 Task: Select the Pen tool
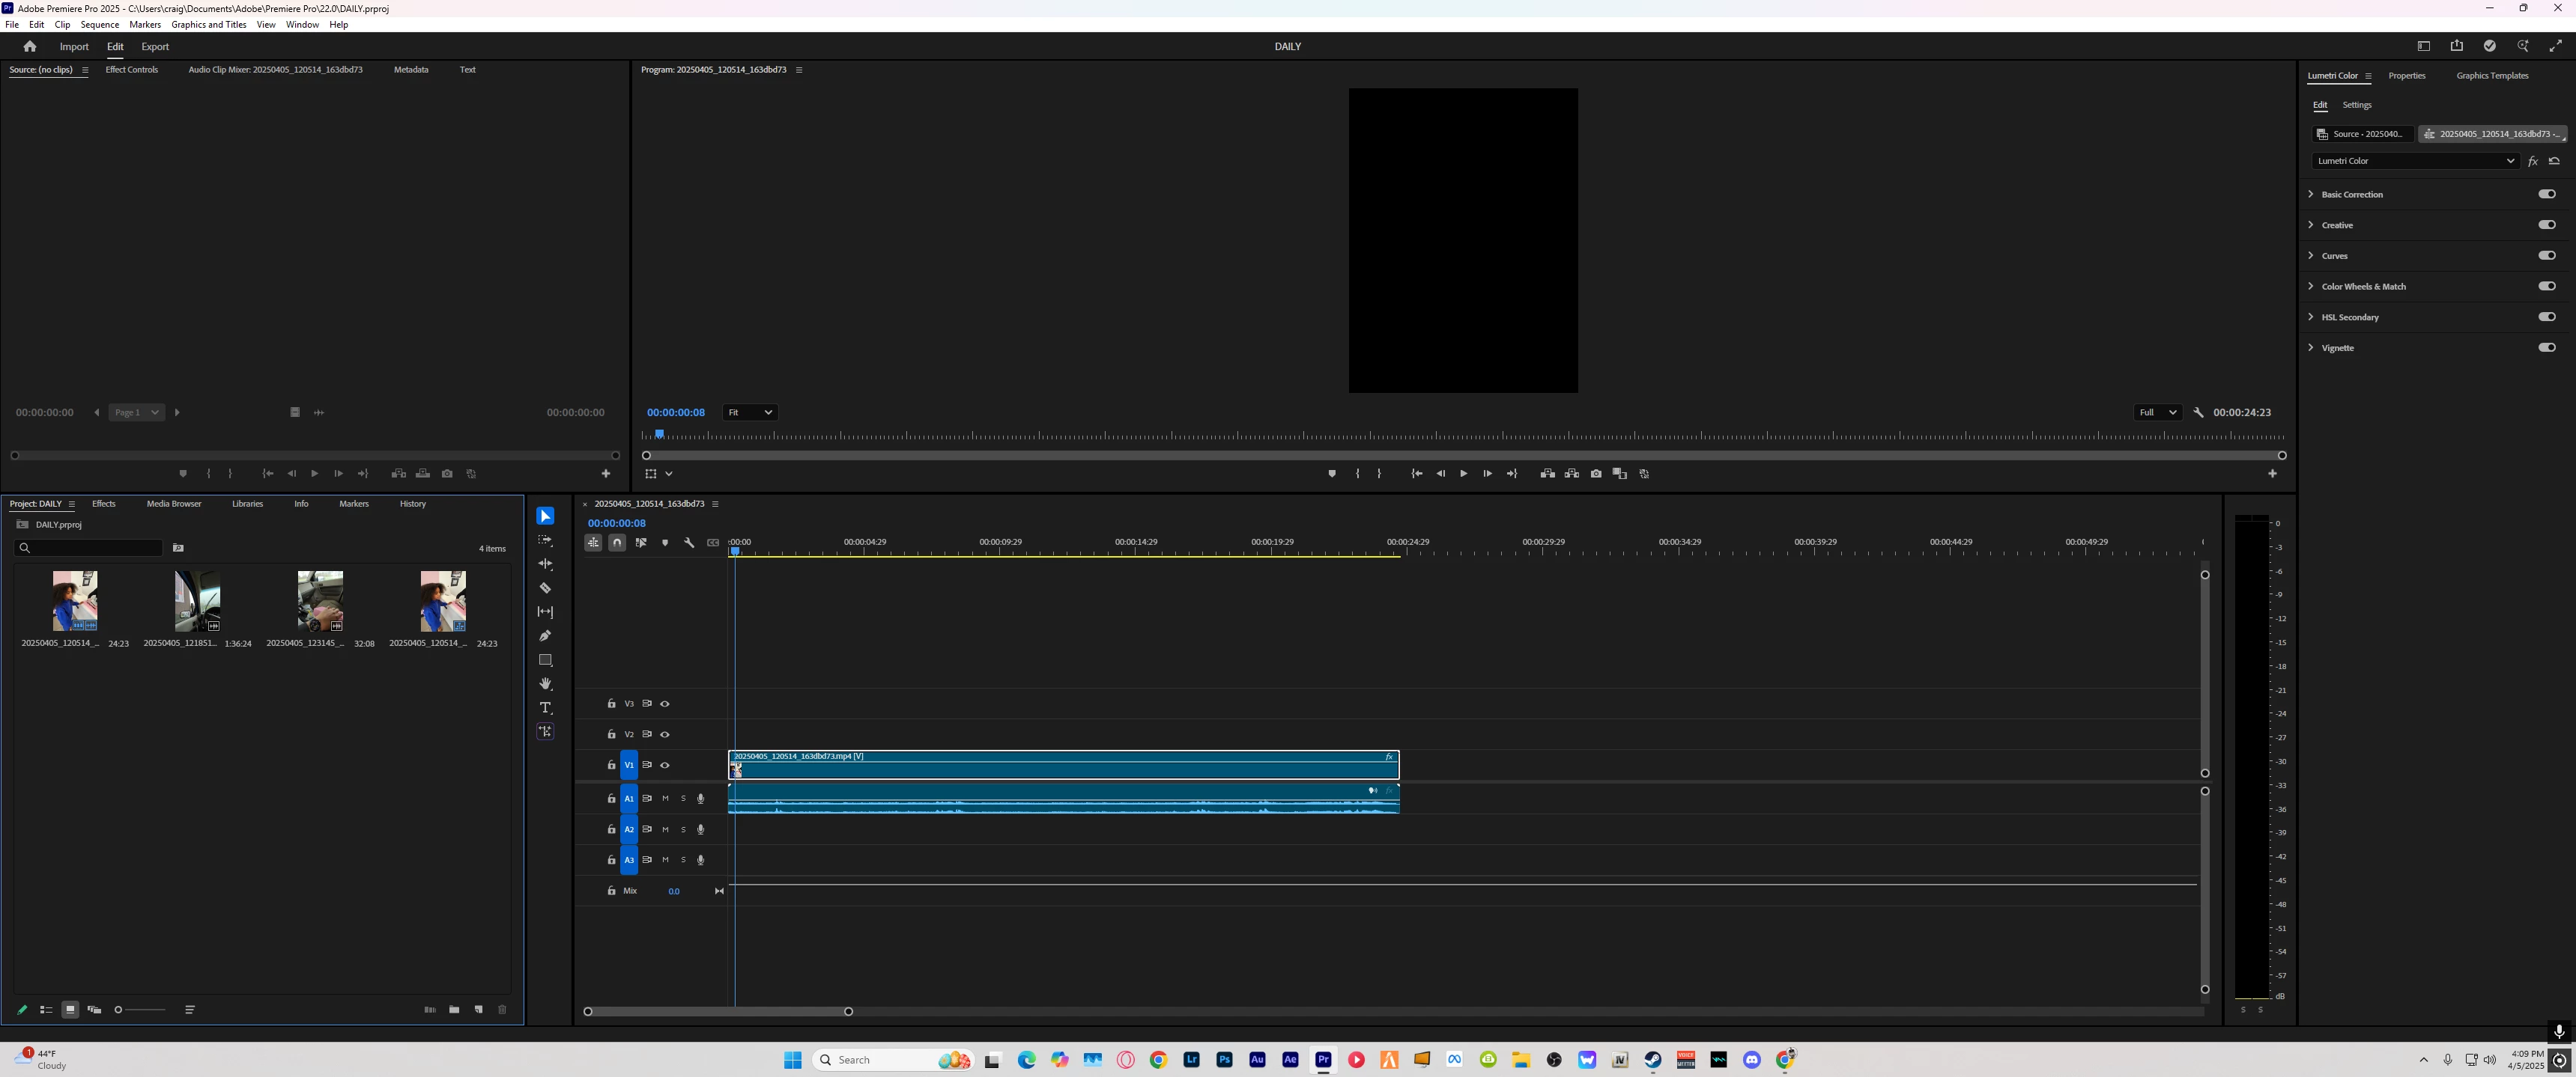coord(545,636)
